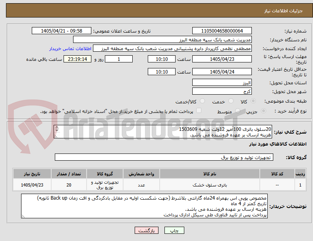This screenshot has width=313, height=241.
Task: Click the گروه کالا column header in table
Action: pos(105,174)
